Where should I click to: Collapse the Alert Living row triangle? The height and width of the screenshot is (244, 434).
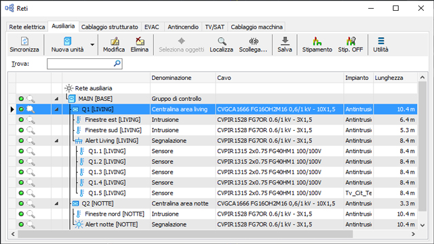coord(56,141)
